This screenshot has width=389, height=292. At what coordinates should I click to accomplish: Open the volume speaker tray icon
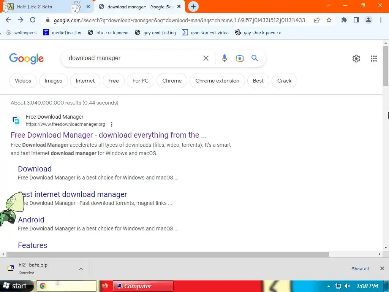[347, 286]
